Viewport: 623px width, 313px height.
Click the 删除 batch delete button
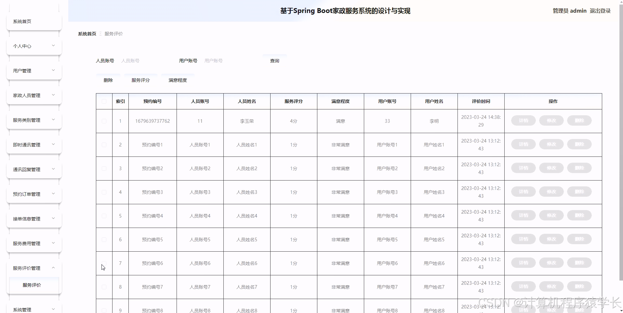[108, 80]
